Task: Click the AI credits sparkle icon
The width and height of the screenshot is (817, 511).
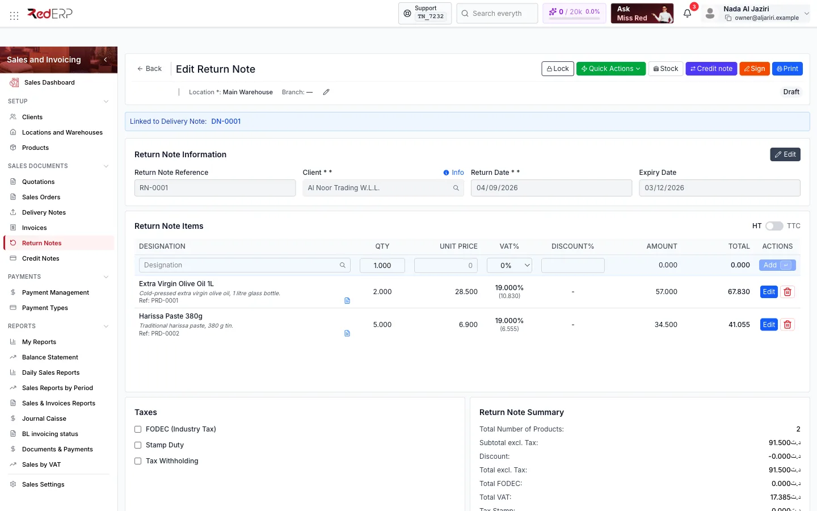Action: (x=553, y=11)
